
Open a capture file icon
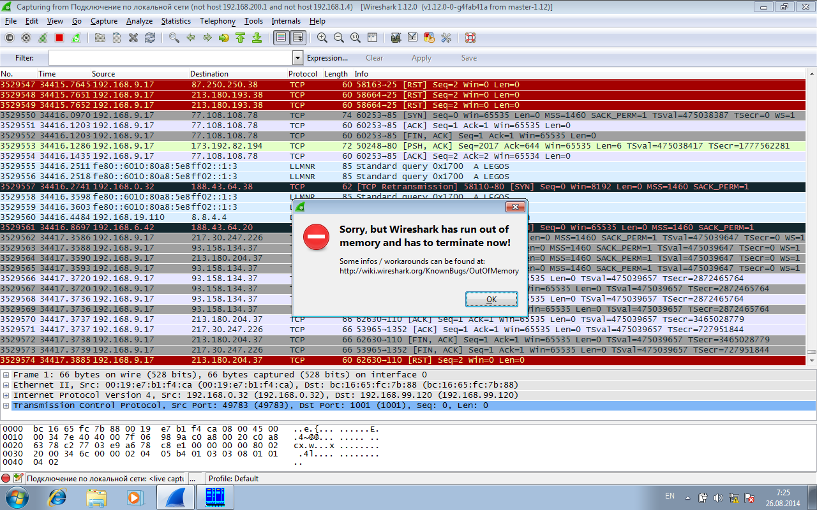(x=100, y=38)
